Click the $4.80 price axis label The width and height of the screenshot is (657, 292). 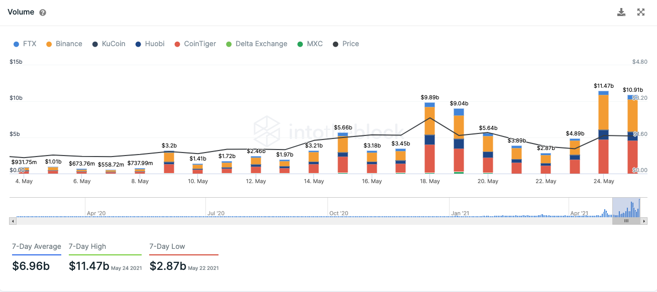coord(640,62)
